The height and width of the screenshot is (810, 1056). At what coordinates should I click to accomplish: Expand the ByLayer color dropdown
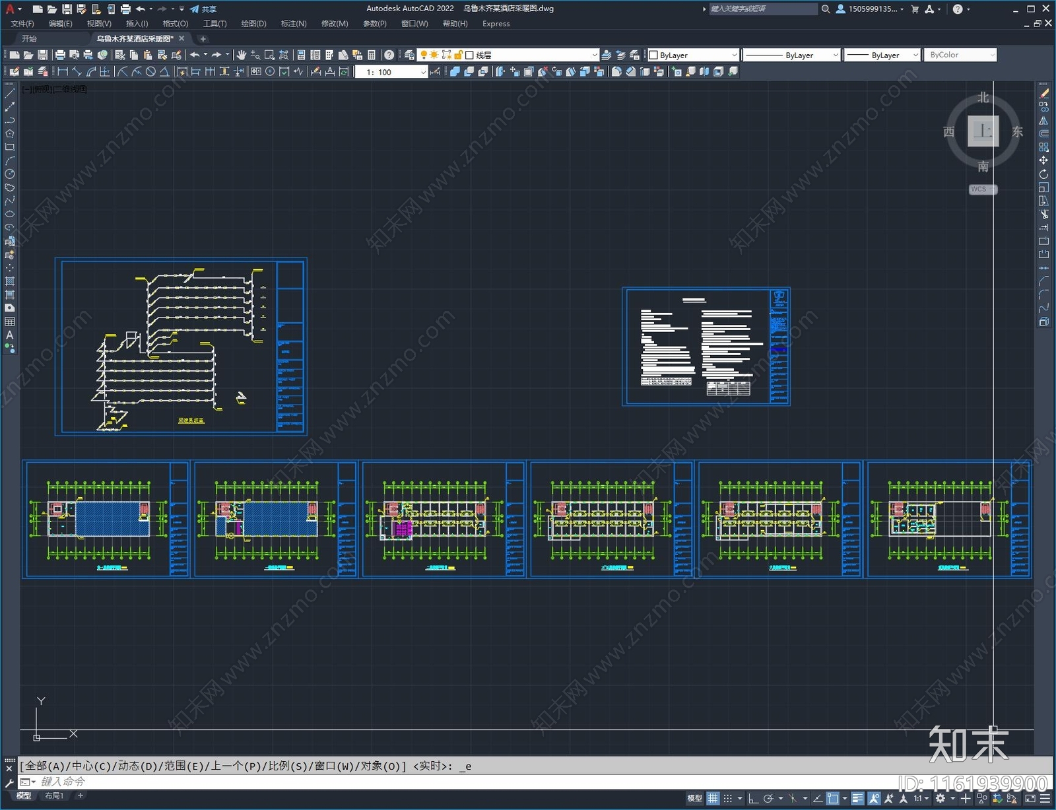[x=734, y=55]
